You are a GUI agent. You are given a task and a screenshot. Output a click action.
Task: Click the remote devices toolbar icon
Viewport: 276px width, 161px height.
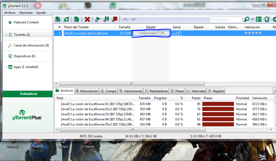click(267, 19)
